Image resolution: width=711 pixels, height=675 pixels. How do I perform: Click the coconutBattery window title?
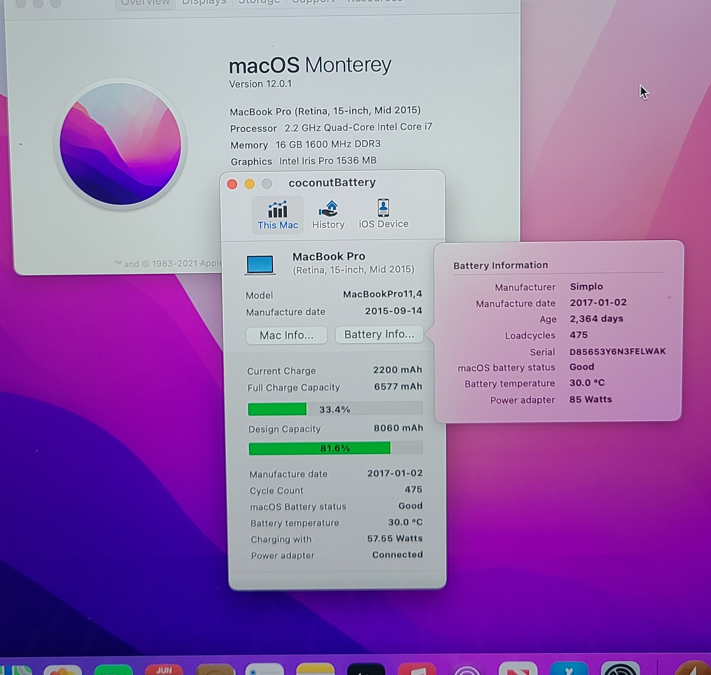[332, 182]
